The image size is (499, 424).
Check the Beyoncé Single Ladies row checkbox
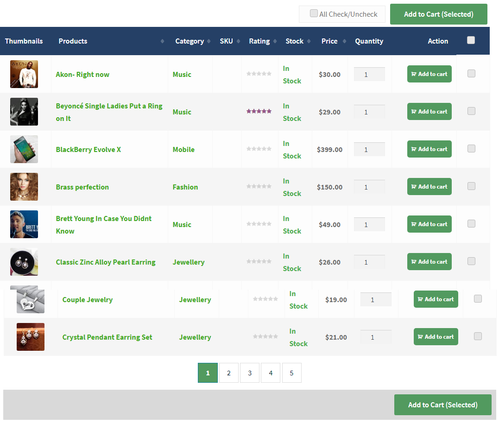[471, 111]
